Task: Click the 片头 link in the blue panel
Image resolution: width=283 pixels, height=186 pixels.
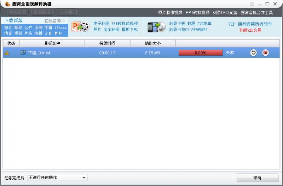Action: click(x=28, y=33)
